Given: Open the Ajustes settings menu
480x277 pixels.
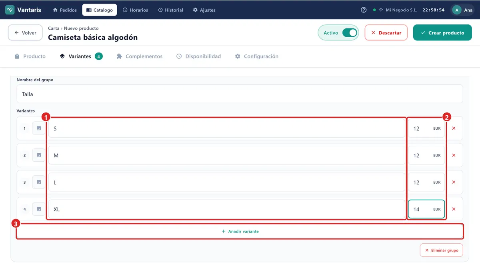Looking at the screenshot, I should coord(204,10).
